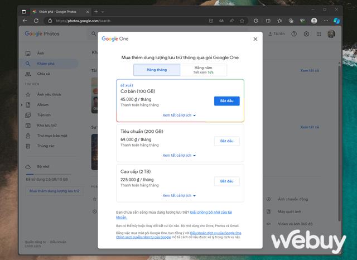The width and height of the screenshot is (357, 260).
Task: Start the Tiêu chuẩn (200 GB) plan
Action: click(x=227, y=141)
